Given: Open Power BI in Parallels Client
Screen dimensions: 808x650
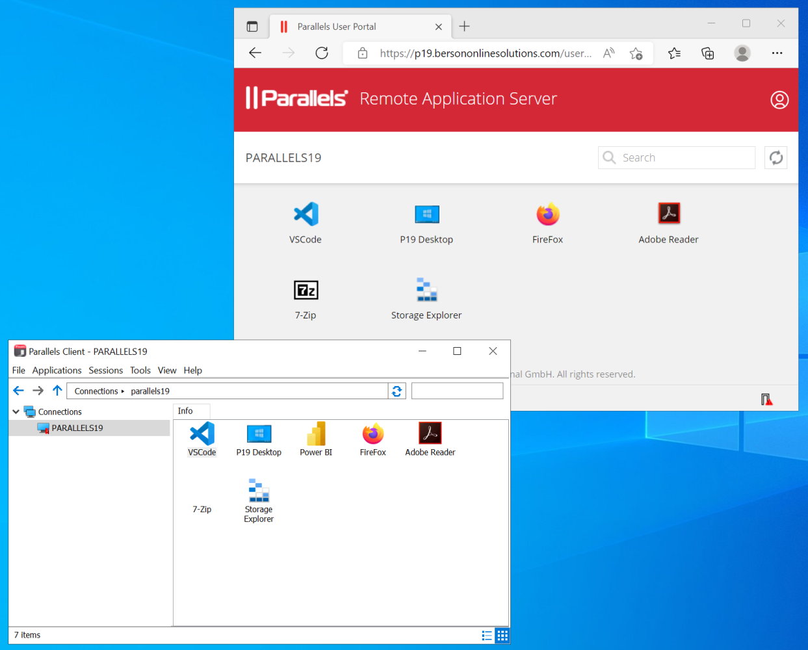Looking at the screenshot, I should coord(316,439).
